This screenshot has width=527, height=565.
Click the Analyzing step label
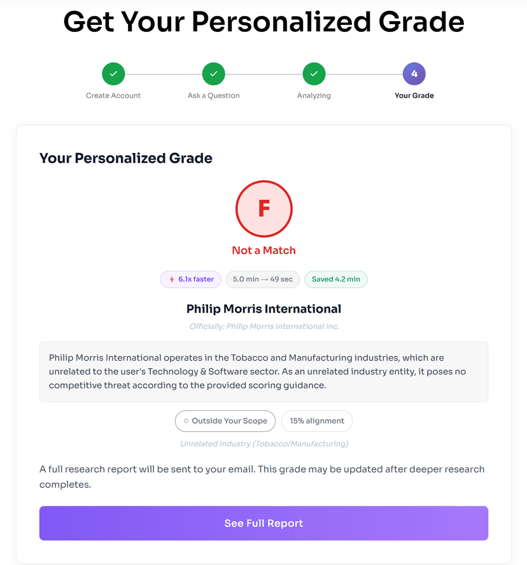tap(314, 96)
